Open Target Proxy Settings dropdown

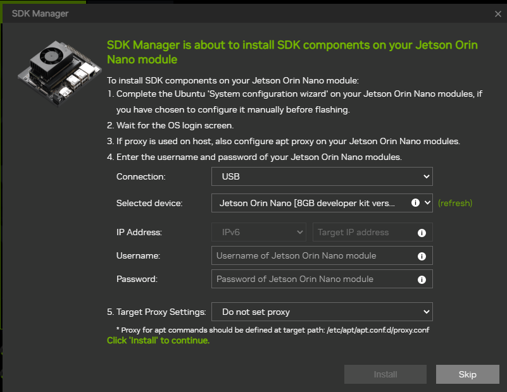click(x=322, y=312)
